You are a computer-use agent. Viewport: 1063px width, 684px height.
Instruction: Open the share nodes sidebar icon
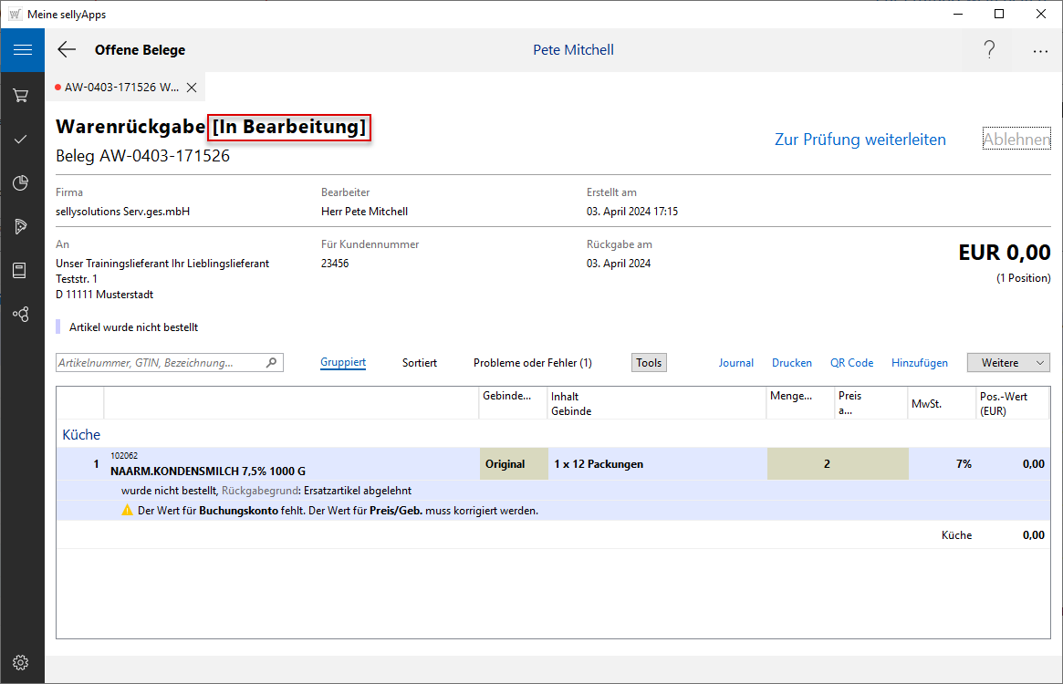[x=22, y=314]
